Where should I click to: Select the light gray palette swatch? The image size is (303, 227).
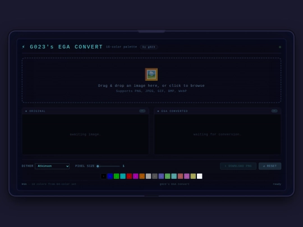coord(148,176)
